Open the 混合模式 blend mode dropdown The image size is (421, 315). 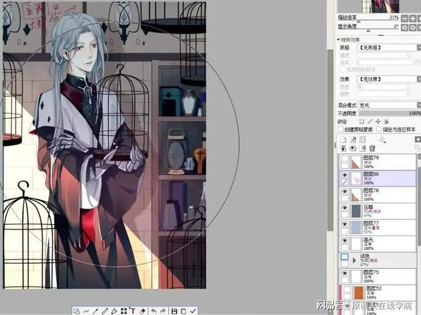pos(387,105)
